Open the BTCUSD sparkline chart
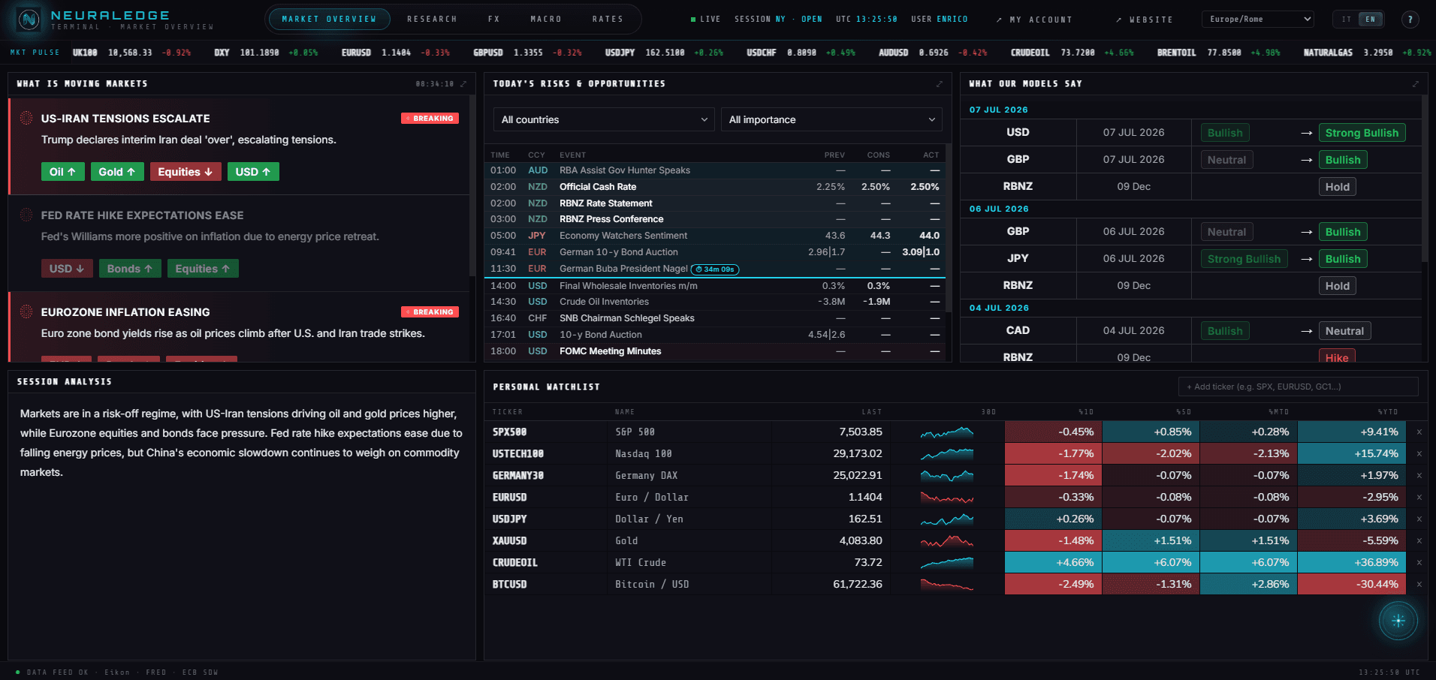The image size is (1436, 680). (x=947, y=585)
